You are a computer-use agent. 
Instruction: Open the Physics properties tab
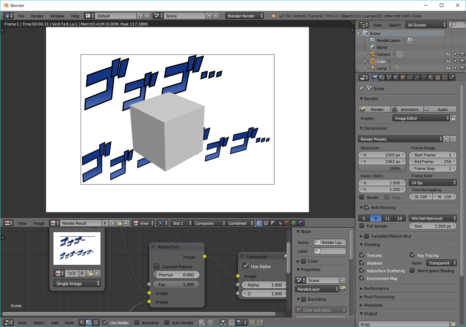tap(452, 77)
